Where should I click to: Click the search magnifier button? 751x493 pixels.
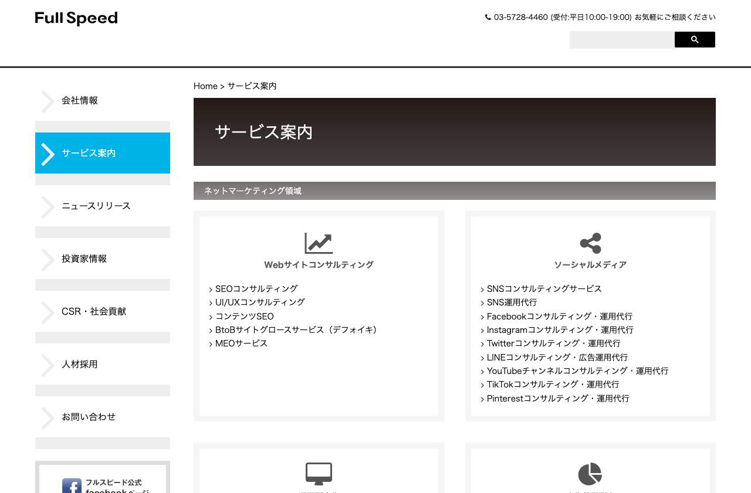[x=694, y=39]
